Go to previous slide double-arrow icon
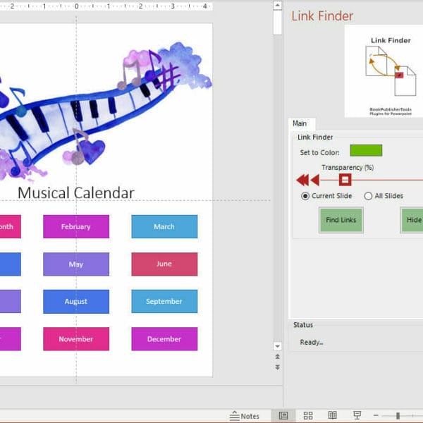This screenshot has width=423, height=423. click(277, 357)
